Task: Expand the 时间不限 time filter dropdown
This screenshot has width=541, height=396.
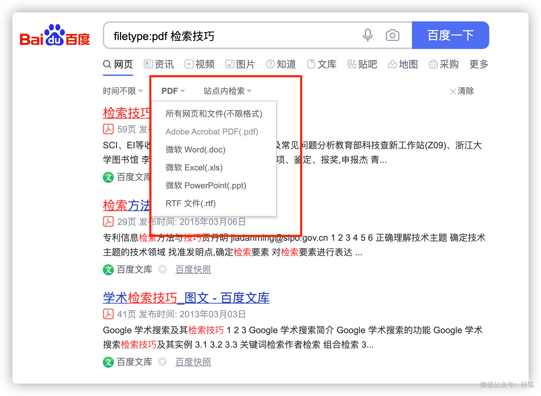Action: point(123,91)
